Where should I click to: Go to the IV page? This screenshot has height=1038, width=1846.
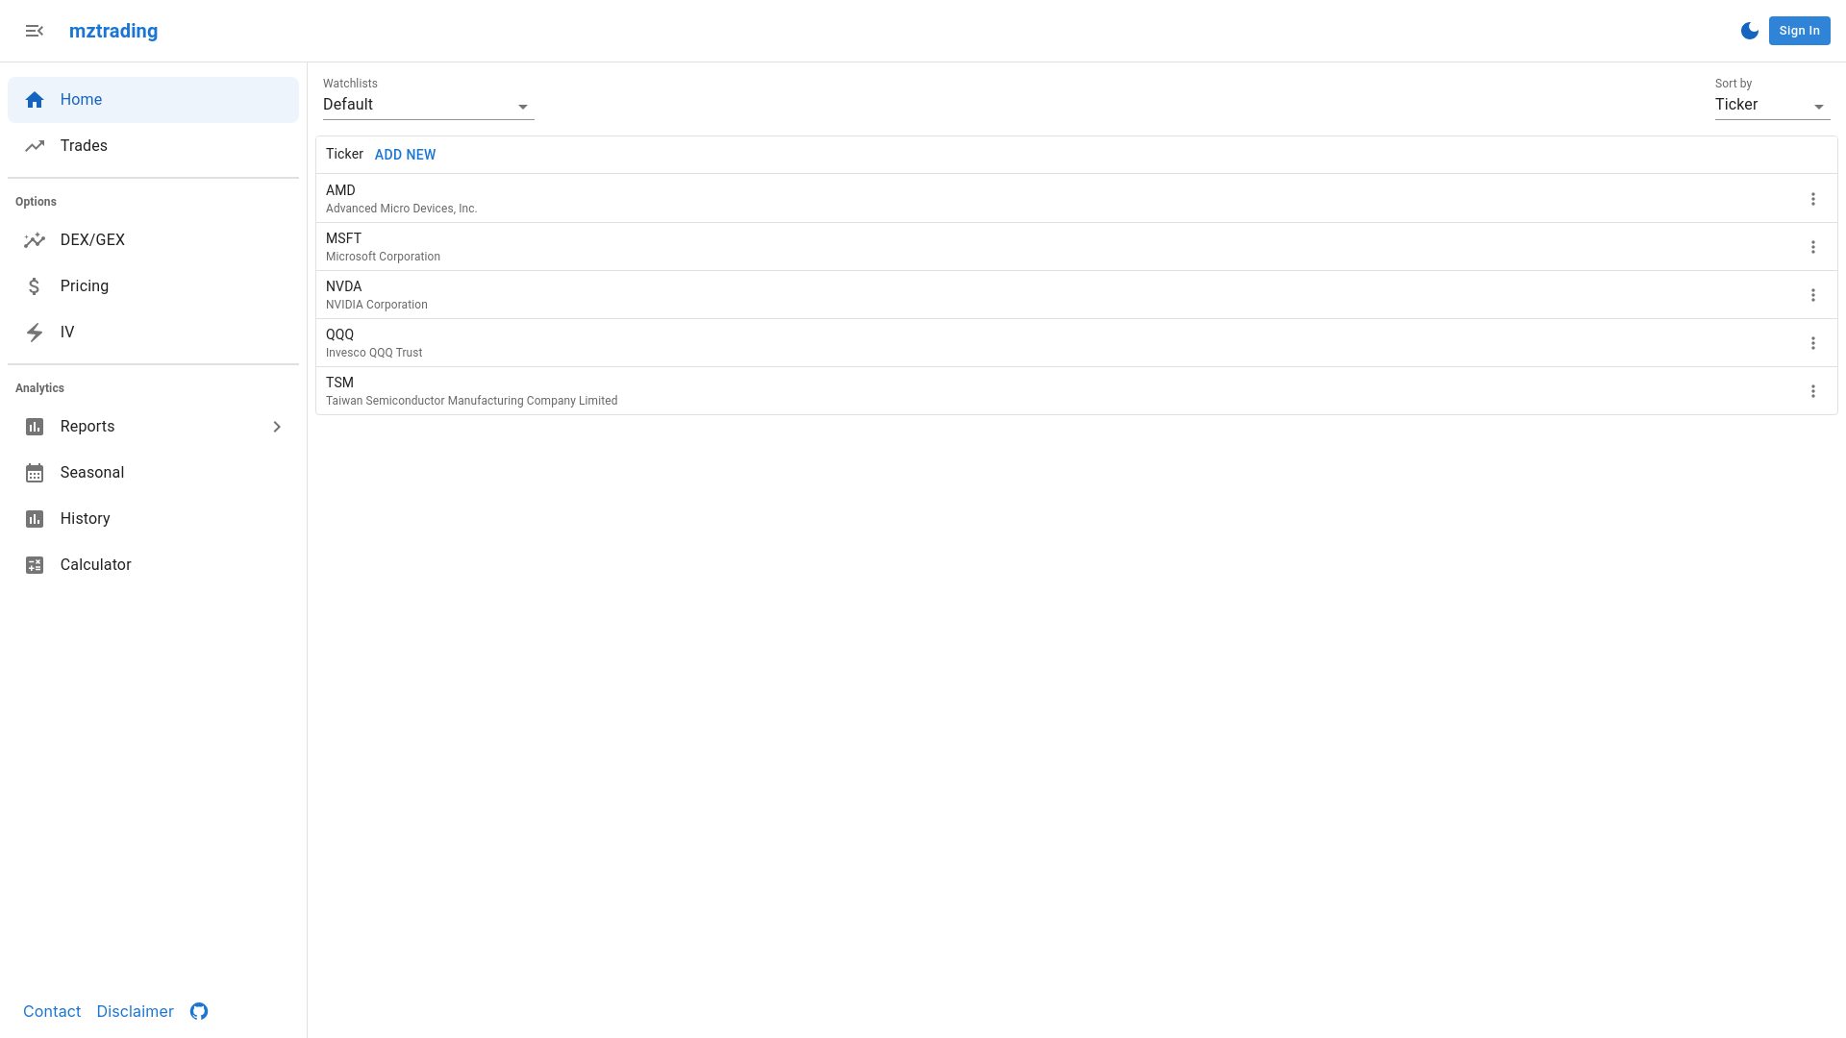coord(67,333)
